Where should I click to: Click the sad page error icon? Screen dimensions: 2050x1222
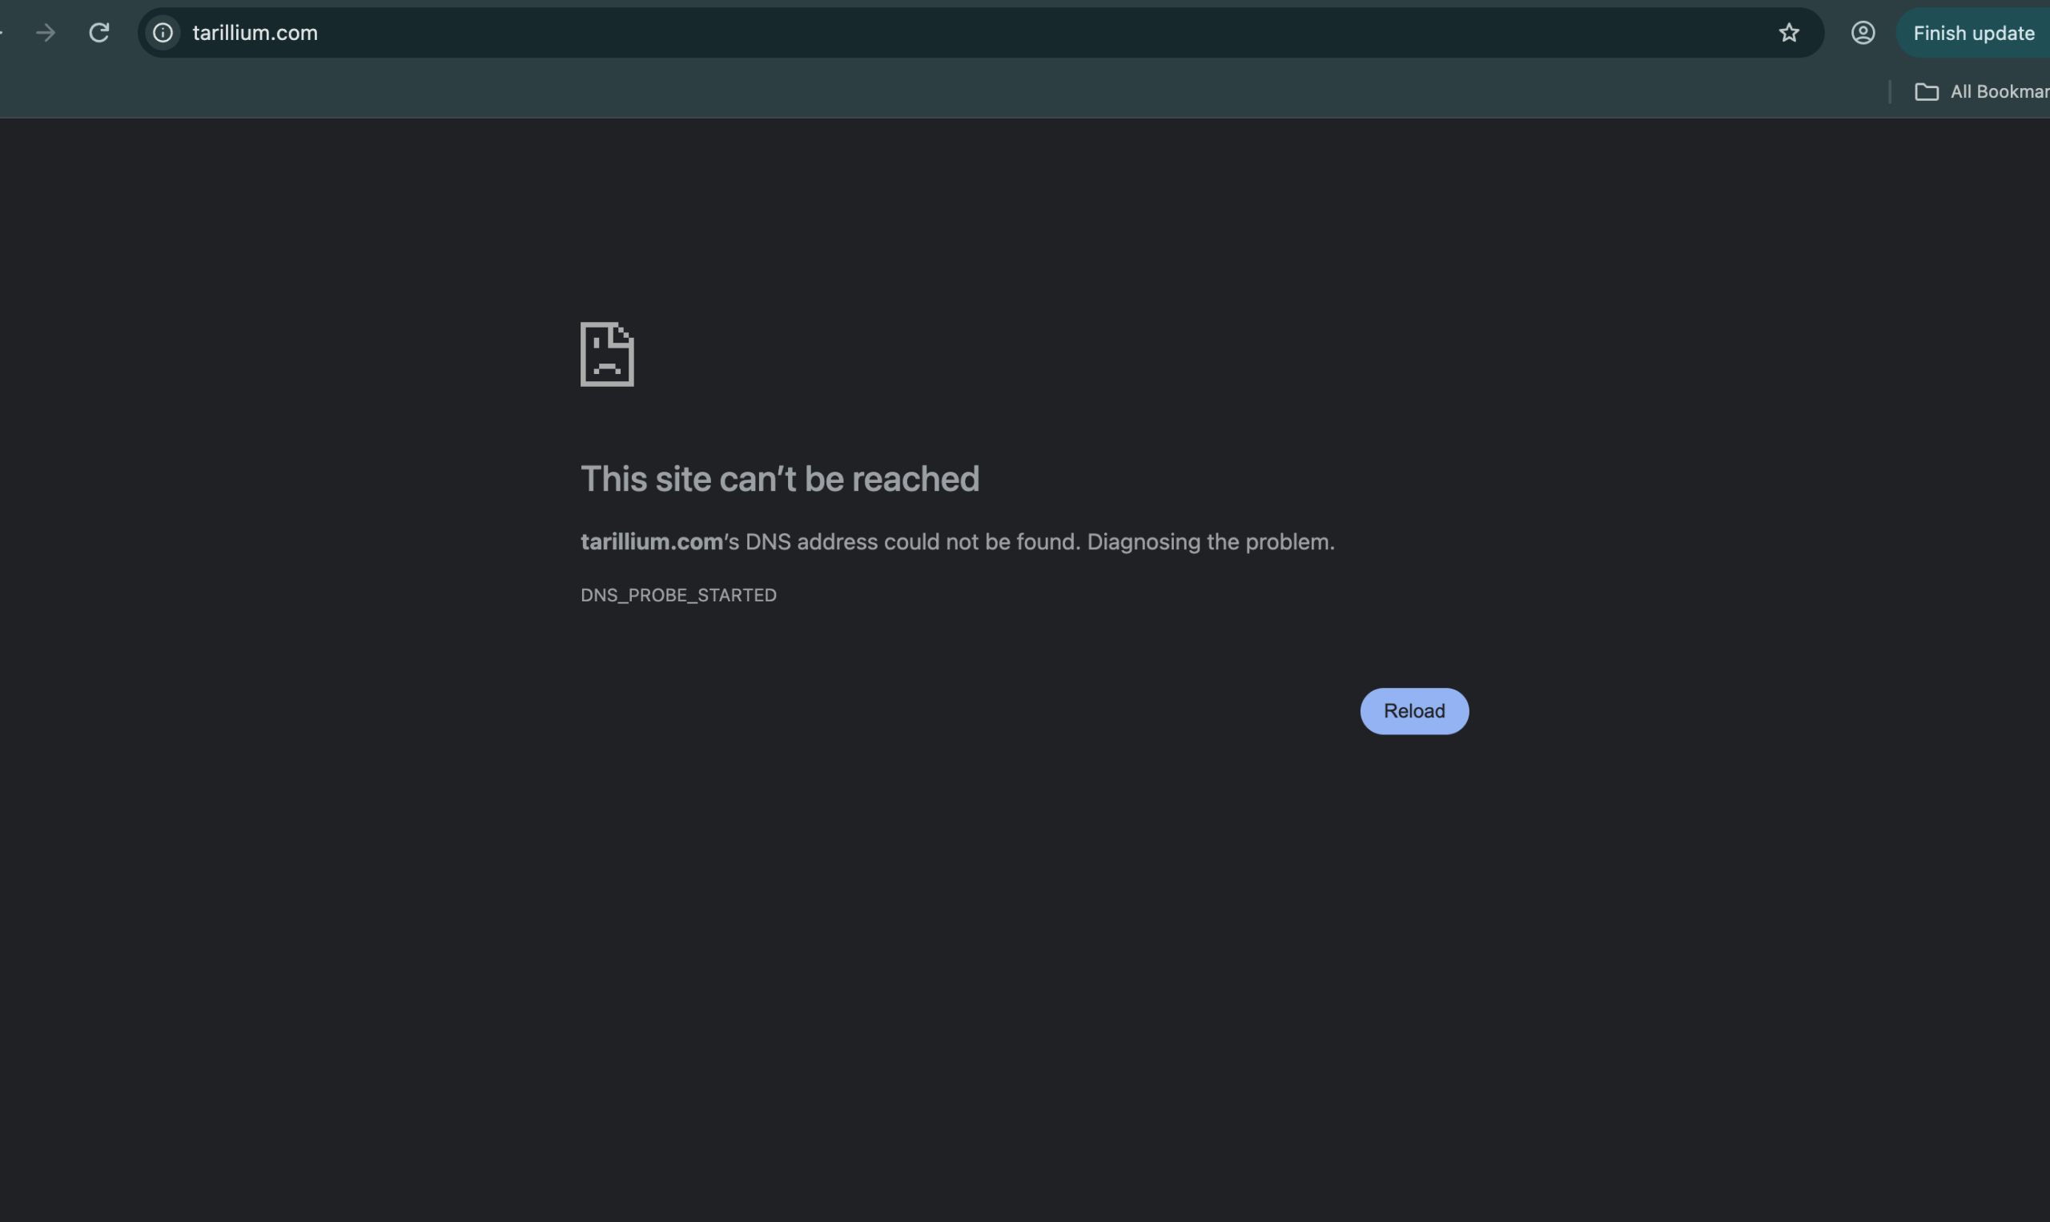(607, 354)
